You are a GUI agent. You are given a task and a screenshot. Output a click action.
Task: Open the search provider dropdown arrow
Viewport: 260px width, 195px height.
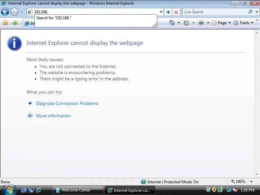pos(257,12)
